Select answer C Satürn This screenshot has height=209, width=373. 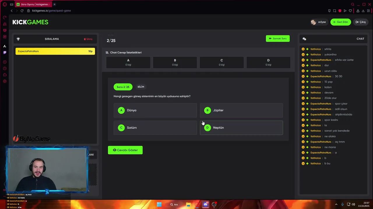tap(155, 128)
